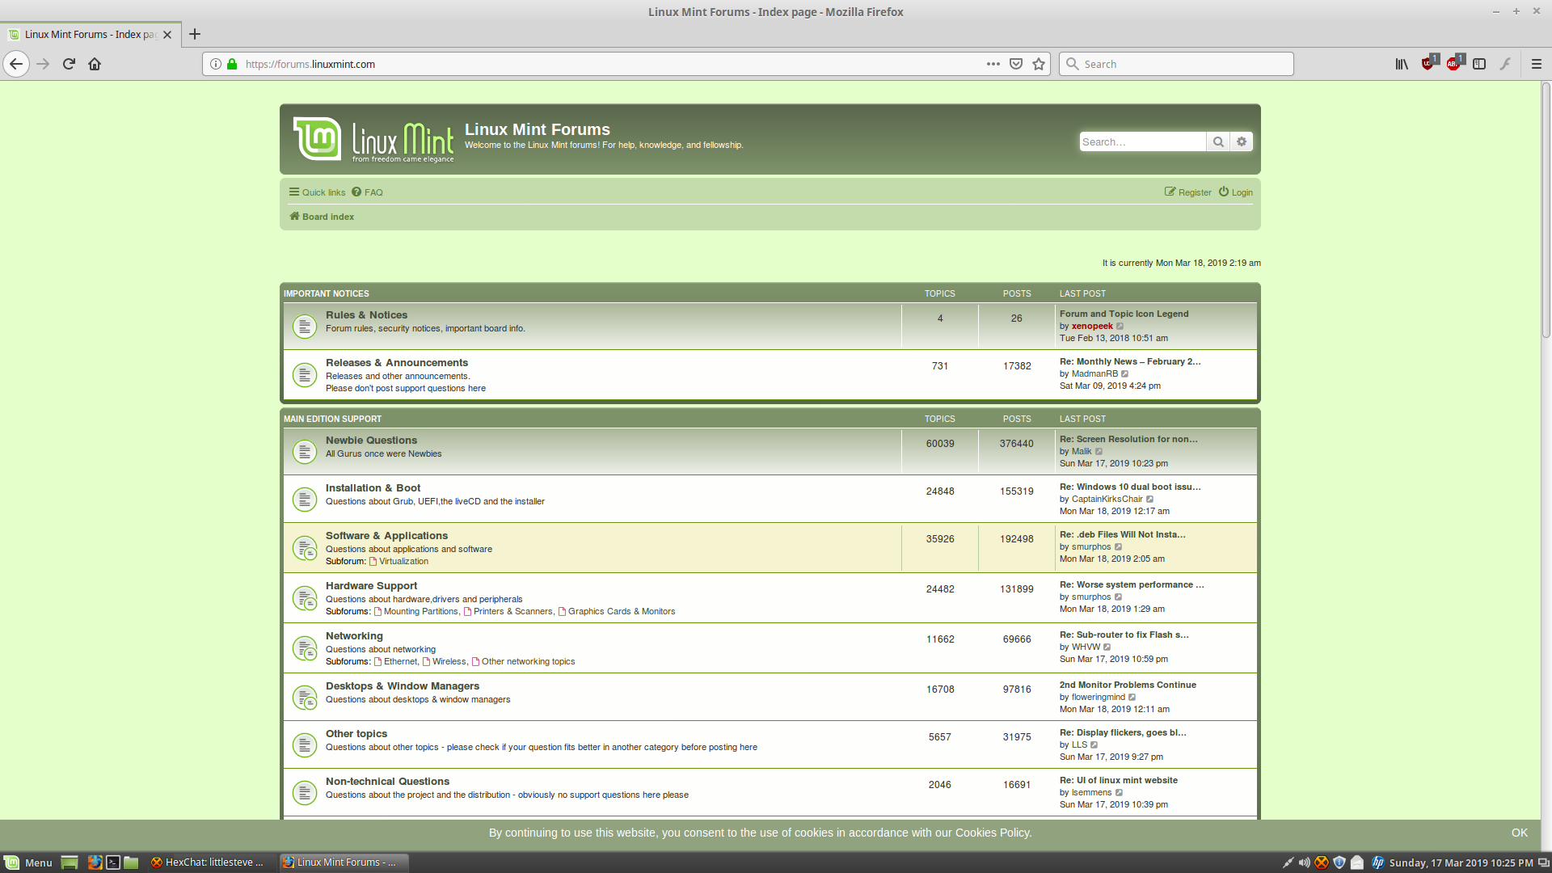View last post icon next to floweringmind
Screen dimensions: 1552x873
tap(1132, 698)
